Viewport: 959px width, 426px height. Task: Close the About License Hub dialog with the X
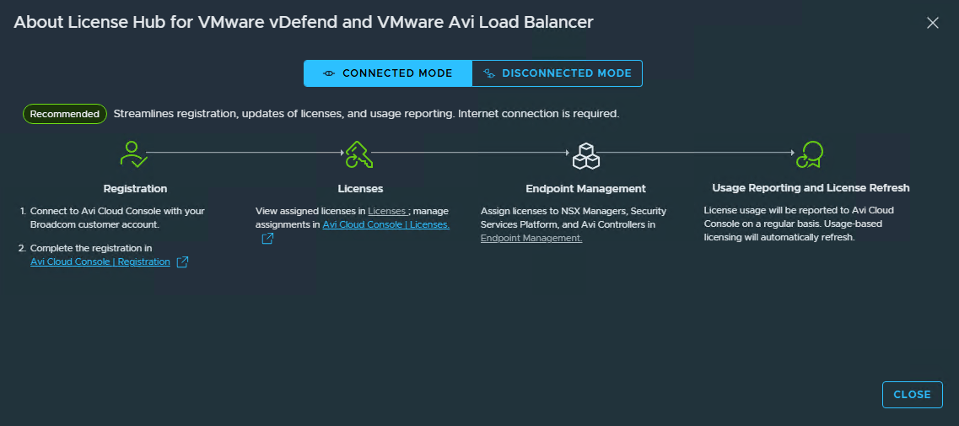(x=932, y=23)
